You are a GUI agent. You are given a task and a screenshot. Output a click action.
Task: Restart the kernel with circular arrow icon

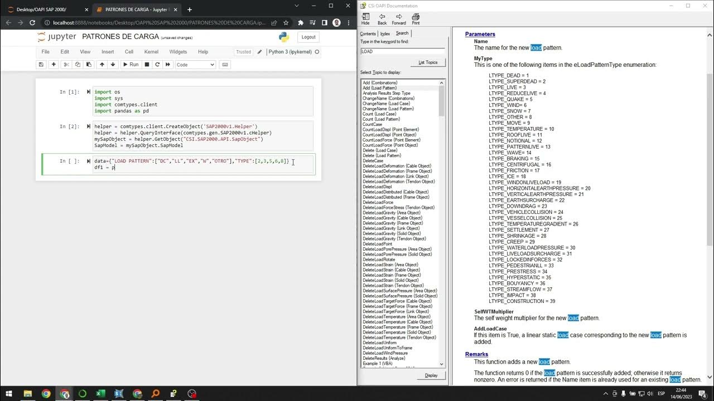[157, 65]
